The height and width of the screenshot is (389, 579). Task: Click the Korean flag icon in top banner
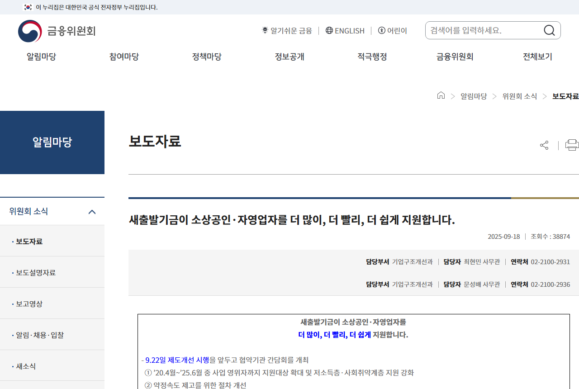(28, 7)
